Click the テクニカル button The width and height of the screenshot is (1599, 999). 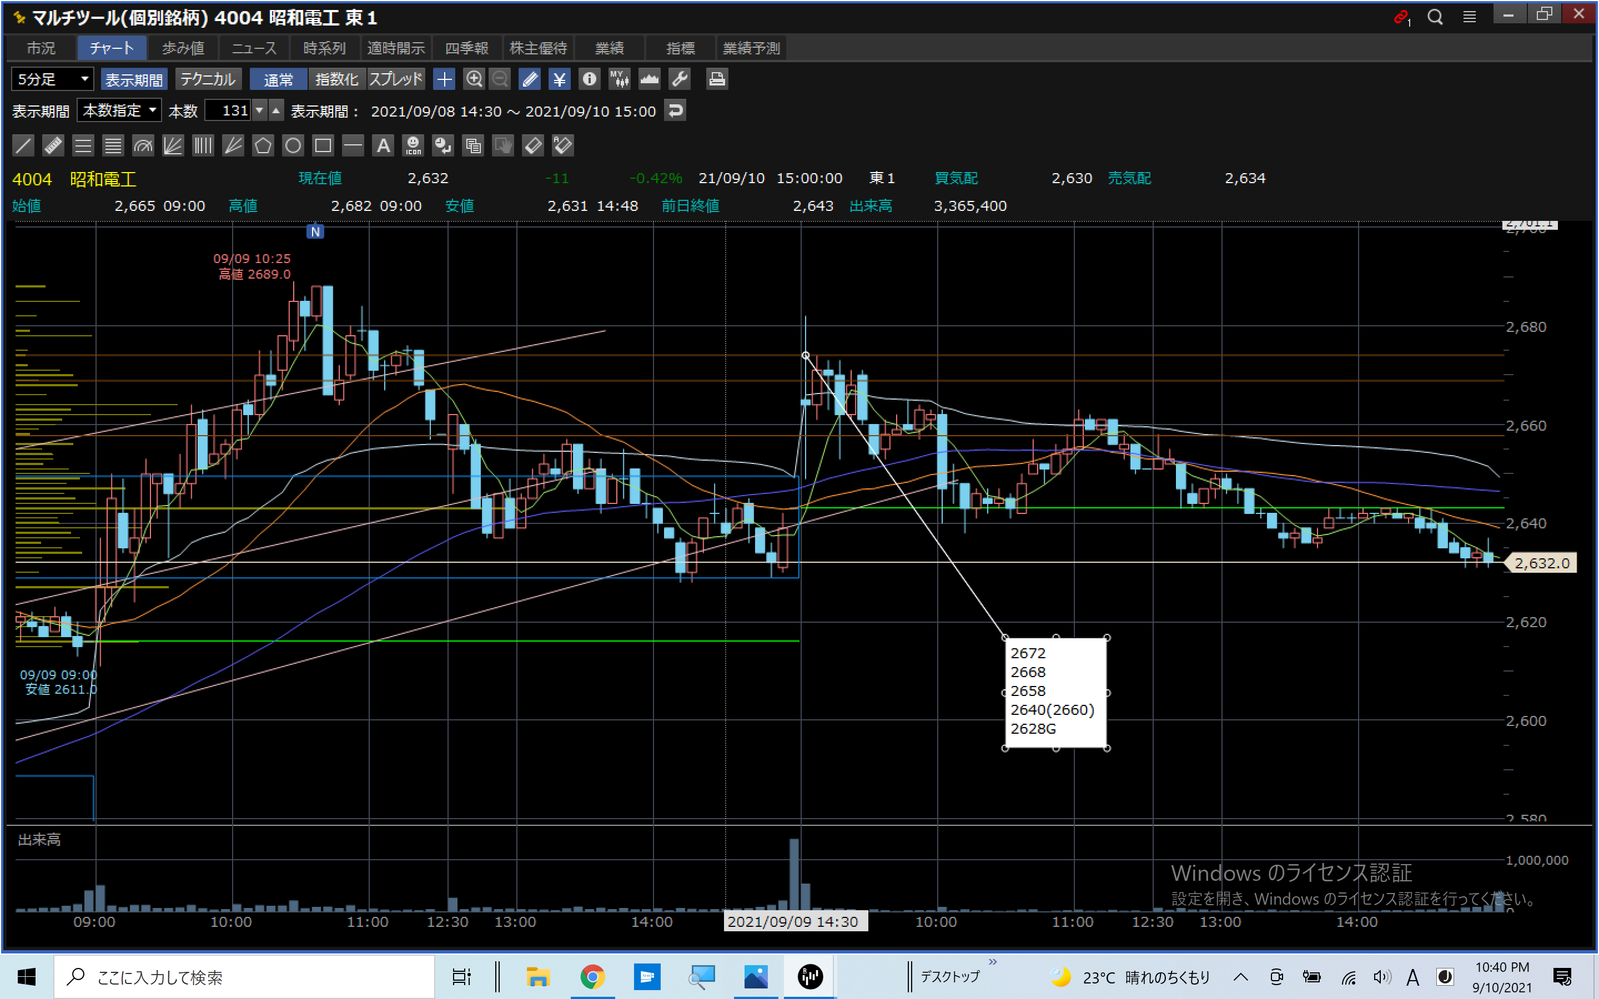[208, 79]
